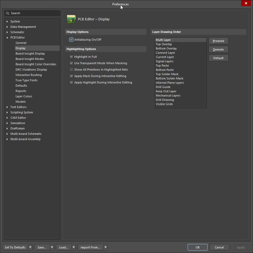Expand the System tree node
The height and width of the screenshot is (253, 253).
point(7,21)
